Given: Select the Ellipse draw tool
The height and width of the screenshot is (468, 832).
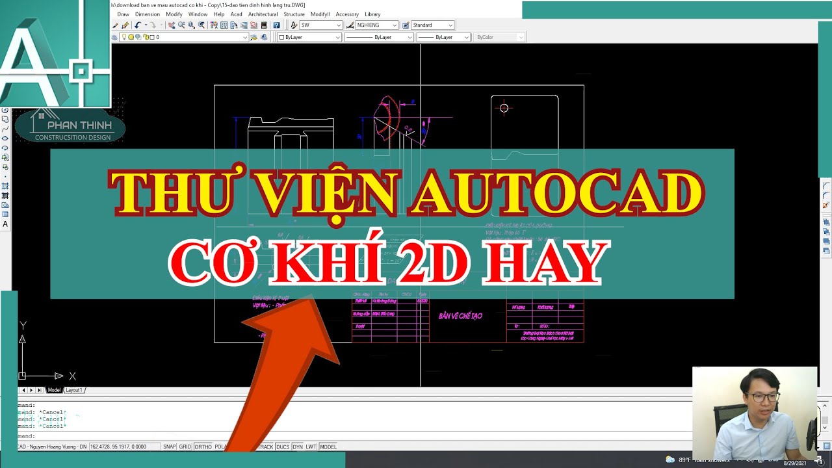Looking at the screenshot, I should [5, 138].
